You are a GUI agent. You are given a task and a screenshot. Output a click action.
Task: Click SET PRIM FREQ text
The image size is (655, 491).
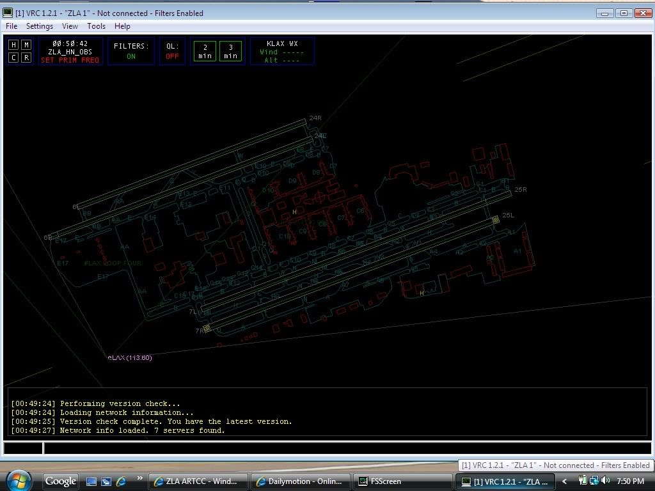point(70,60)
